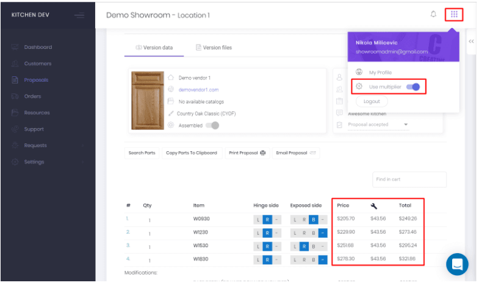Click item name W1530
This screenshot has width=479, height=288.
[x=200, y=245]
